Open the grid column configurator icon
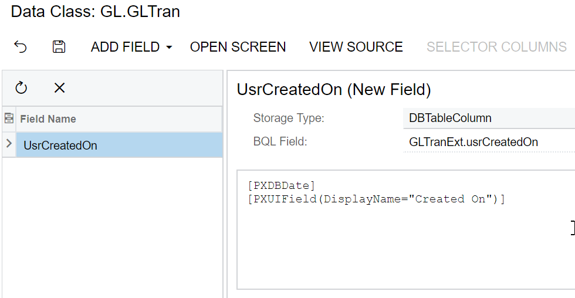Viewport: 575px width, 298px height. pos(9,118)
